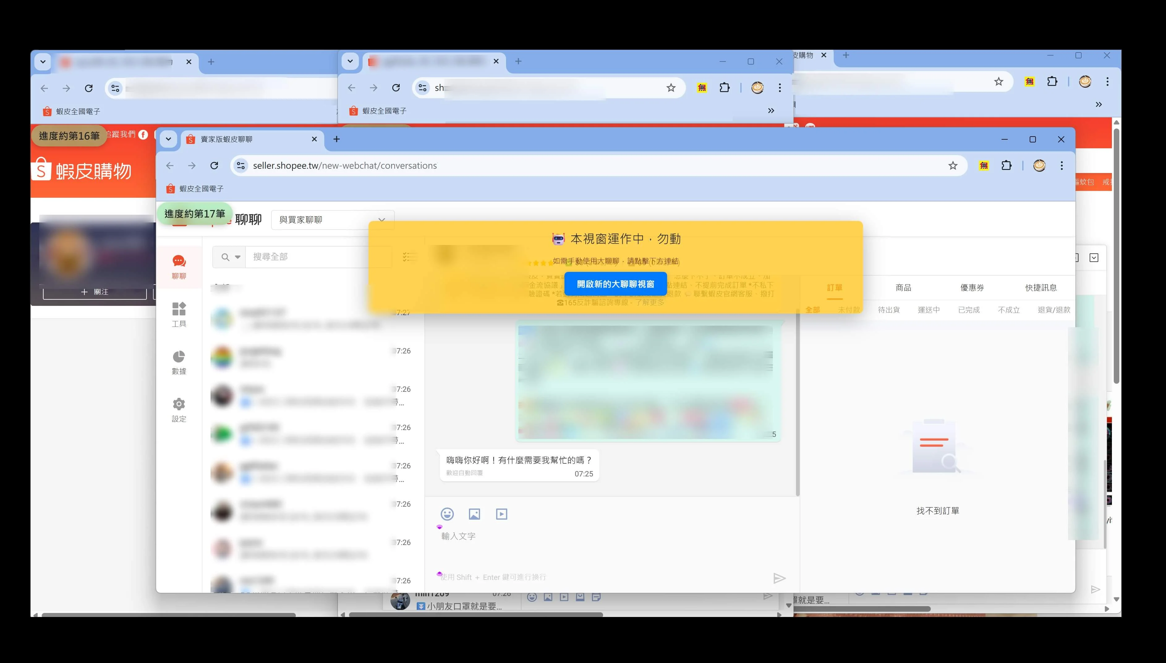Click bookmark star in middle background window
The image size is (1166, 663).
pos(671,87)
